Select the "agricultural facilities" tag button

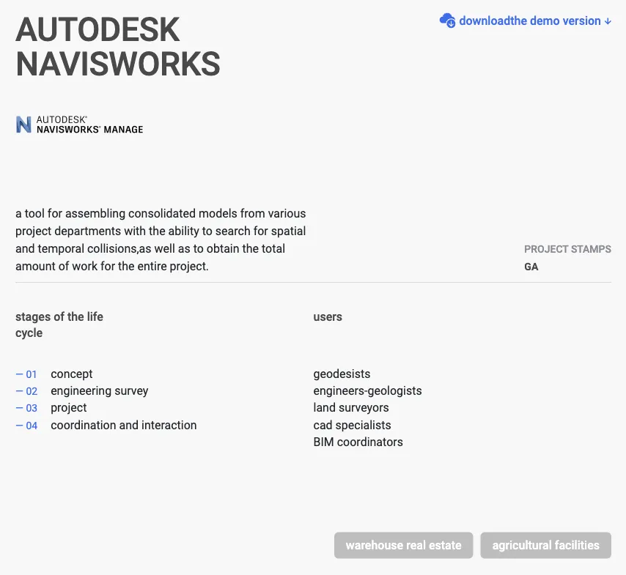coord(546,545)
